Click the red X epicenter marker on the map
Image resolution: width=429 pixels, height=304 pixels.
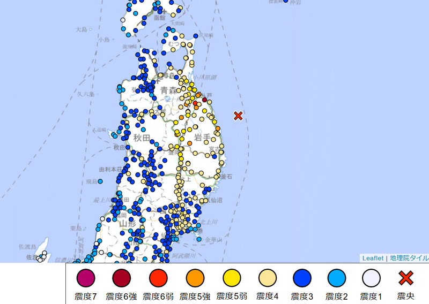pos(238,116)
